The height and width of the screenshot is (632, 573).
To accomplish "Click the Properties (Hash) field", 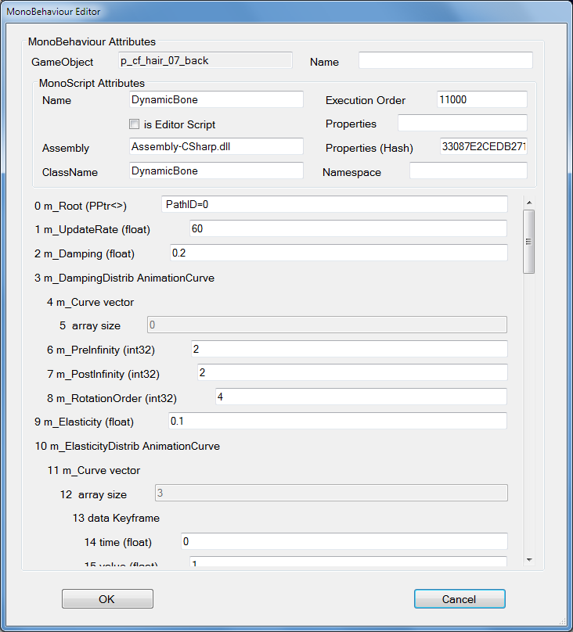I will click(483, 147).
